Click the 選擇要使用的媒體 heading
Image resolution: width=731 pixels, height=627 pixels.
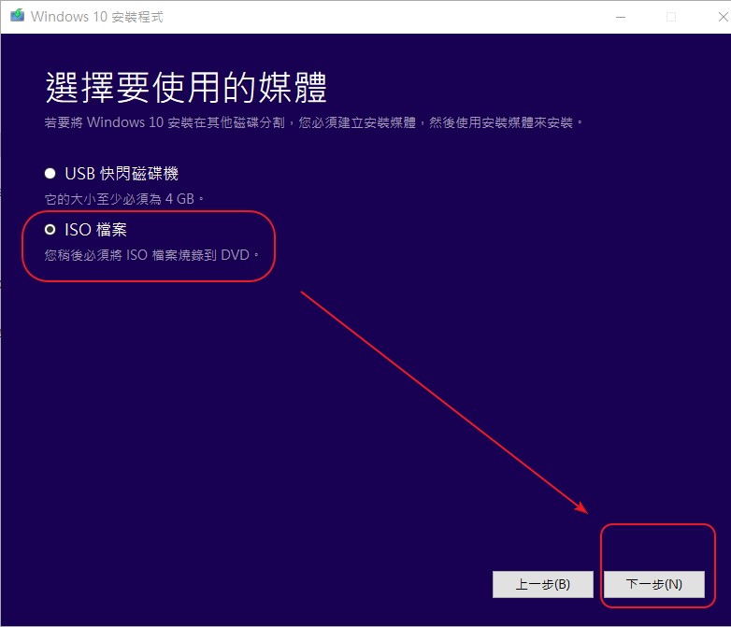pyautogui.click(x=186, y=87)
